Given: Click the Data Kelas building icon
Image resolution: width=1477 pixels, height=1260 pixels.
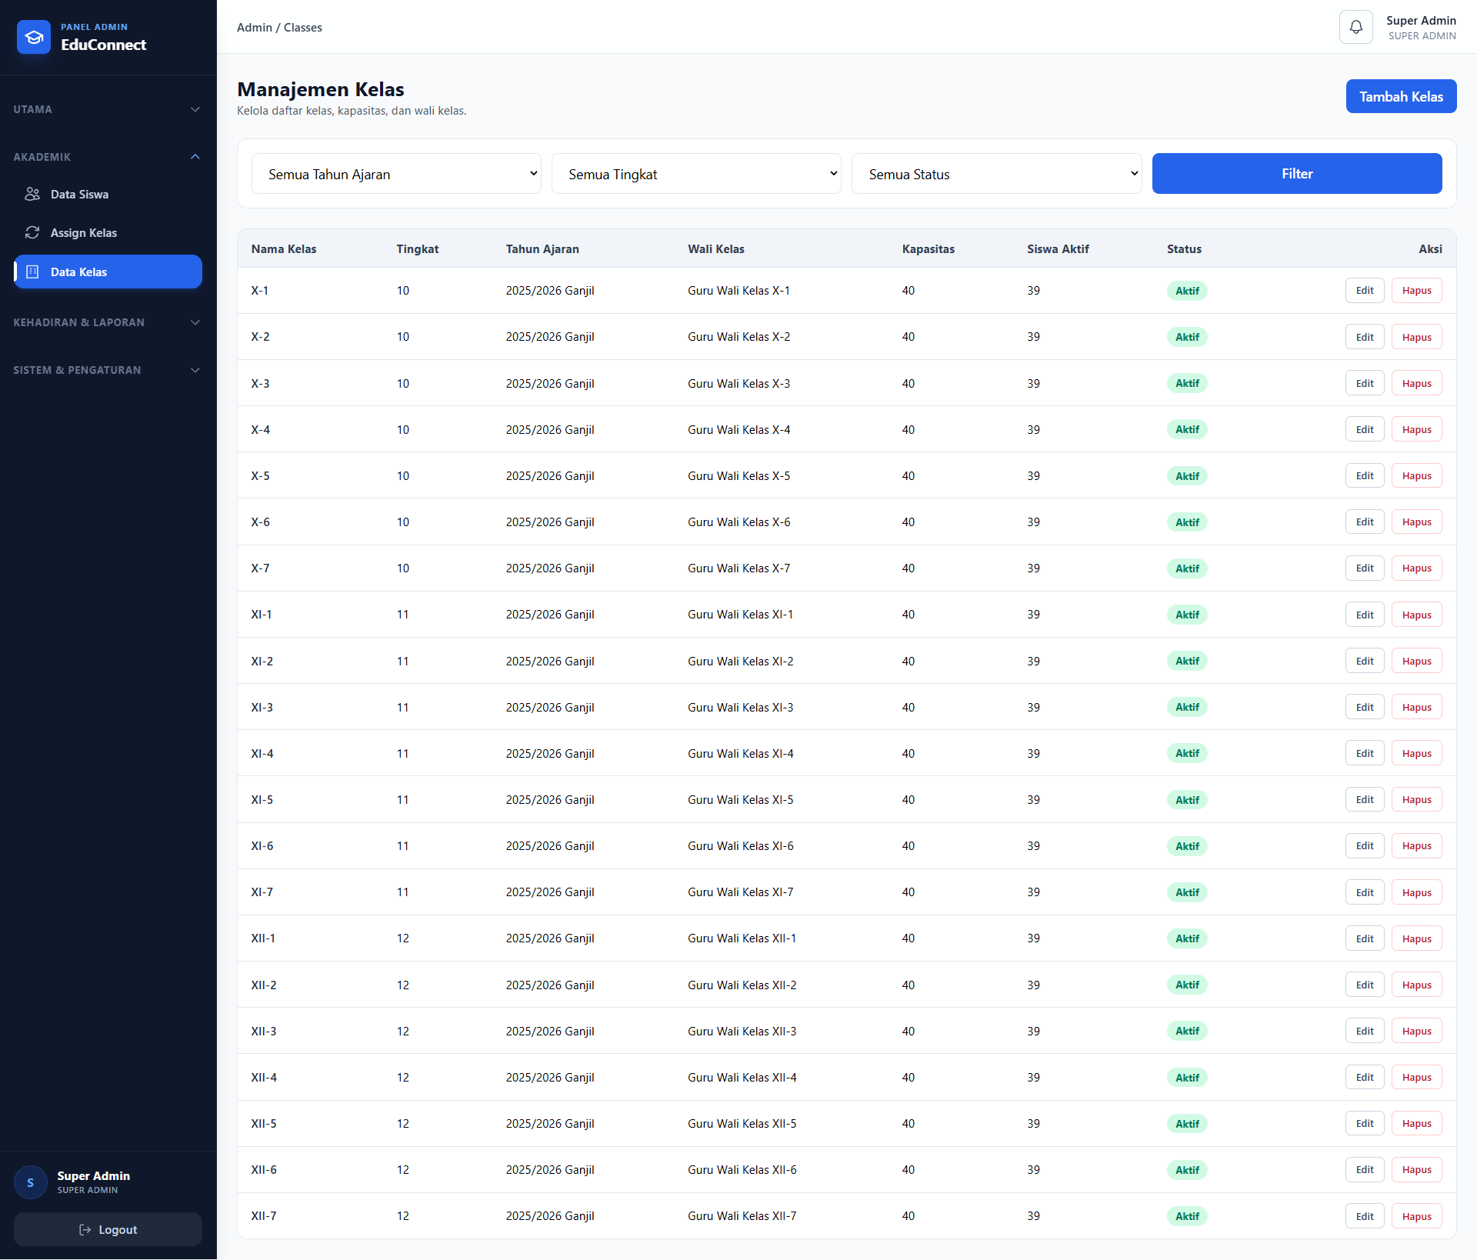Looking at the screenshot, I should coord(32,272).
